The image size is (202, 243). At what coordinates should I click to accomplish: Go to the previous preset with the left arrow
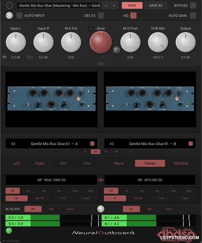coord(106,5)
